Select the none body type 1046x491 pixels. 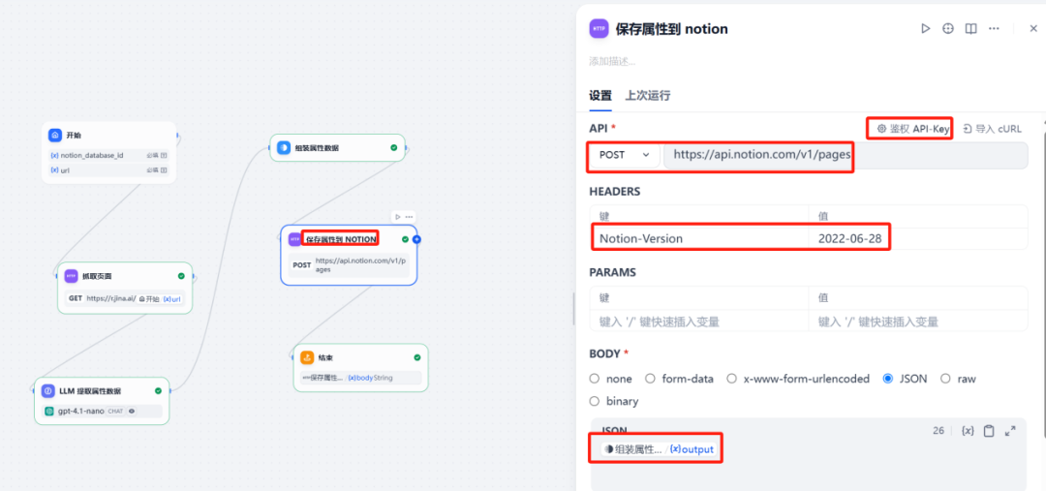point(595,379)
